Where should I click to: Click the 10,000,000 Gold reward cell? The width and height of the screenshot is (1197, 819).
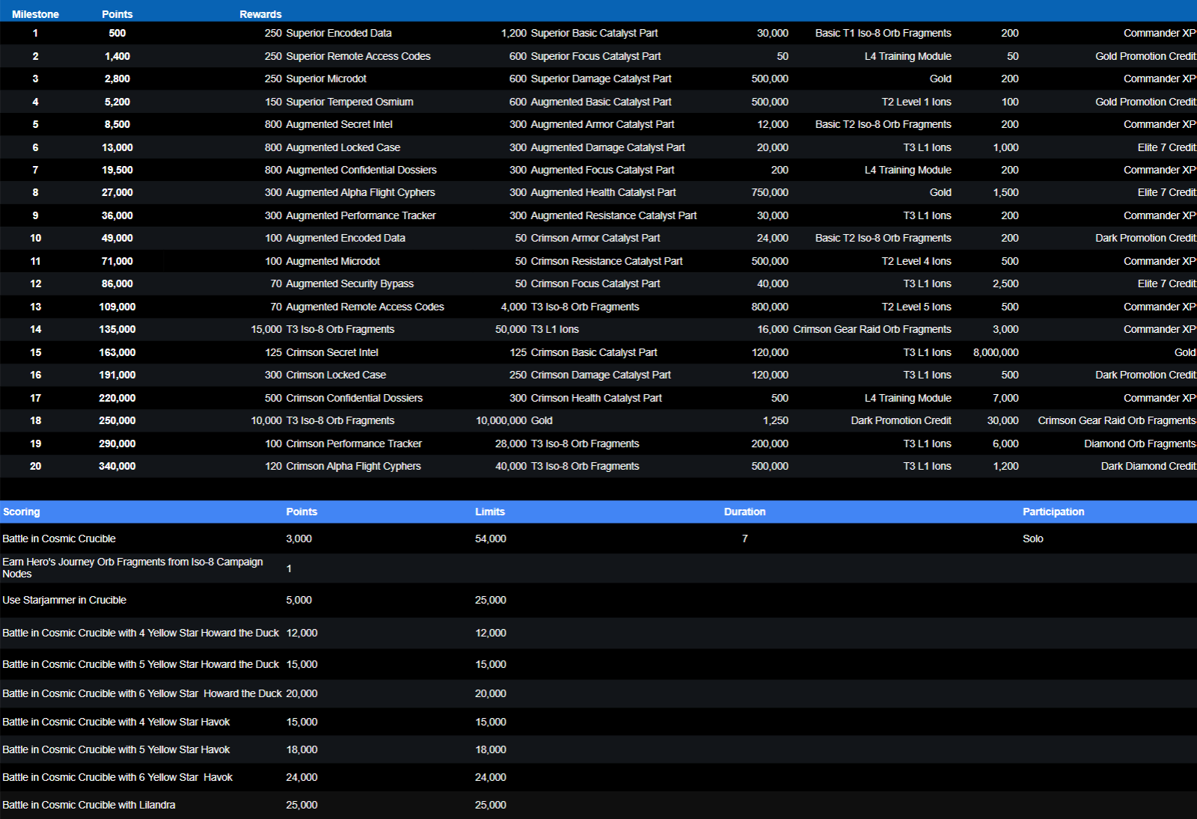tap(514, 420)
